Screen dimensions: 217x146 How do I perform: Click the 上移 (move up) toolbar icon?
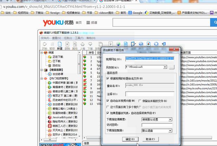point(83,45)
